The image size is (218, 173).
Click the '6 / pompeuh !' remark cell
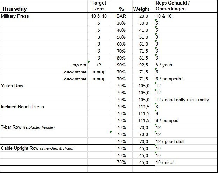pyautogui.click(x=169, y=79)
